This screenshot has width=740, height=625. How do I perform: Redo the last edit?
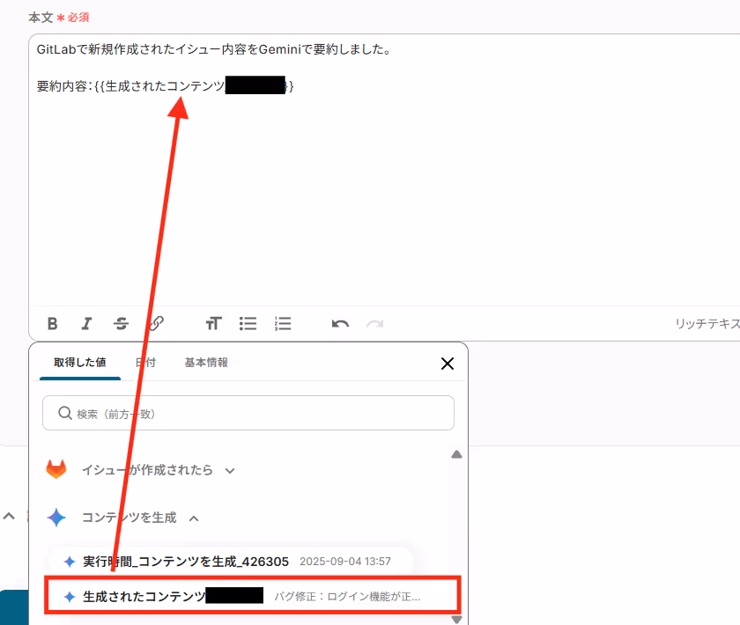click(375, 324)
